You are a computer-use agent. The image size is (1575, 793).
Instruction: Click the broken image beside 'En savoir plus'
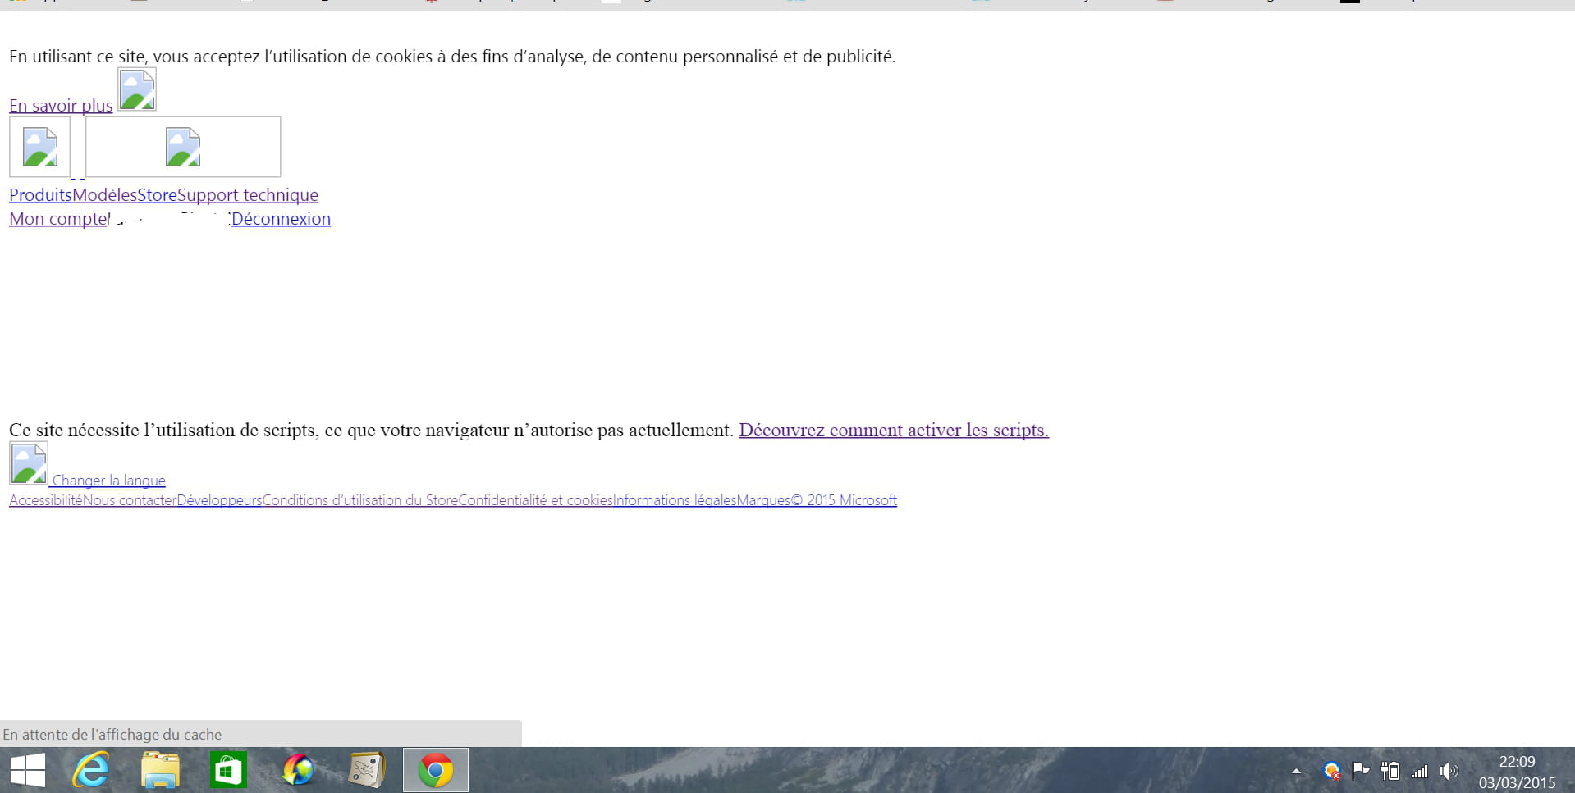(x=137, y=89)
